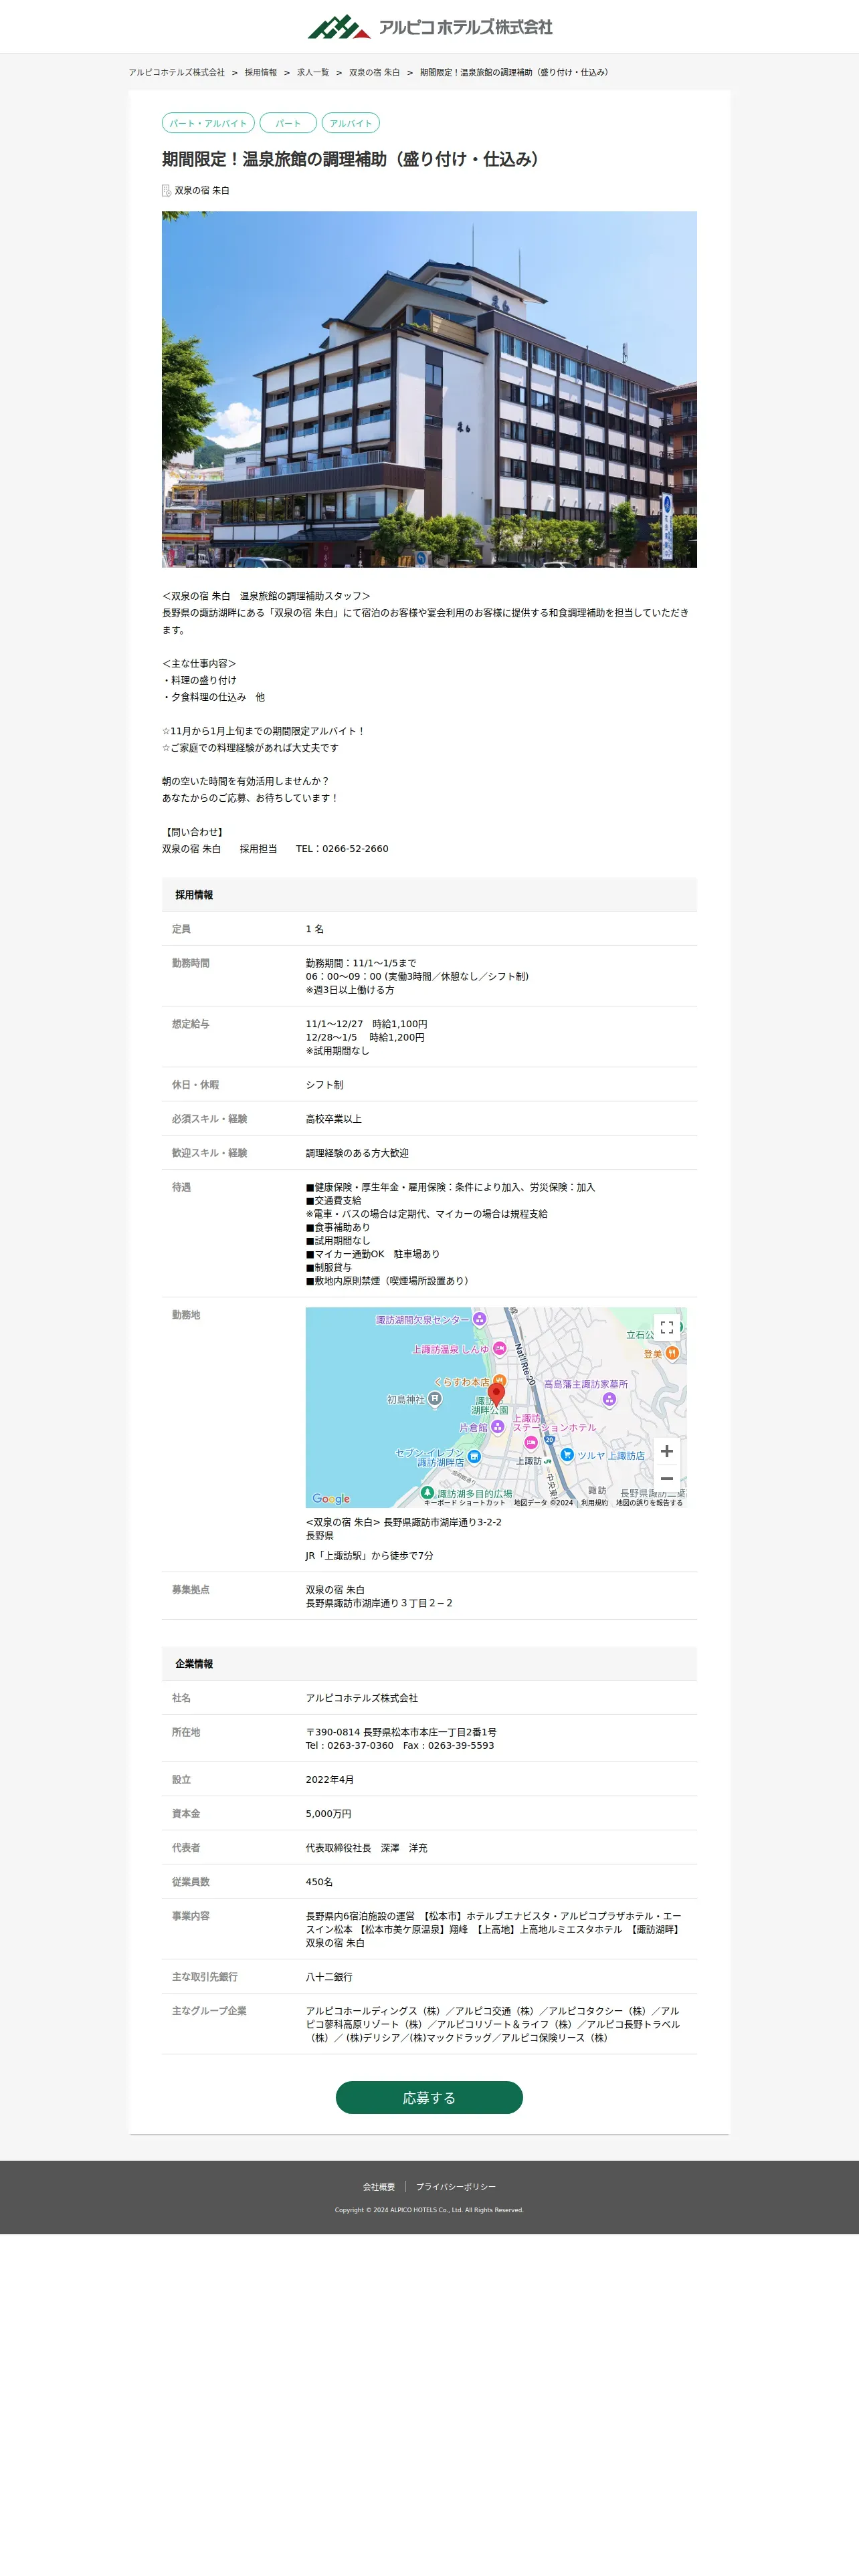Click the 応募する apply button
859x2576 pixels.
point(429,2098)
